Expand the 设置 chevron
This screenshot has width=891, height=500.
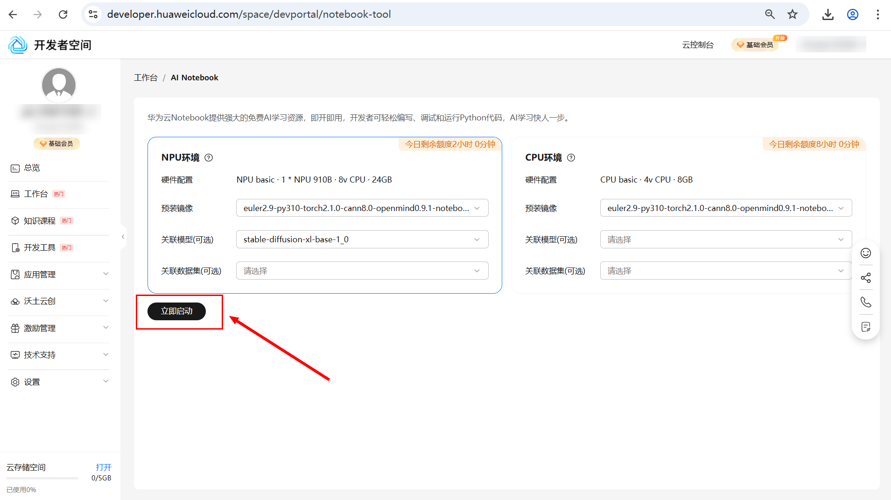[106, 381]
